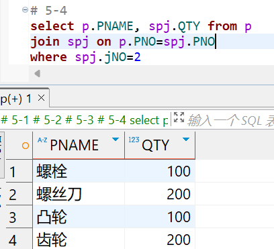Focus the SQL filter expression input field

[230, 120]
